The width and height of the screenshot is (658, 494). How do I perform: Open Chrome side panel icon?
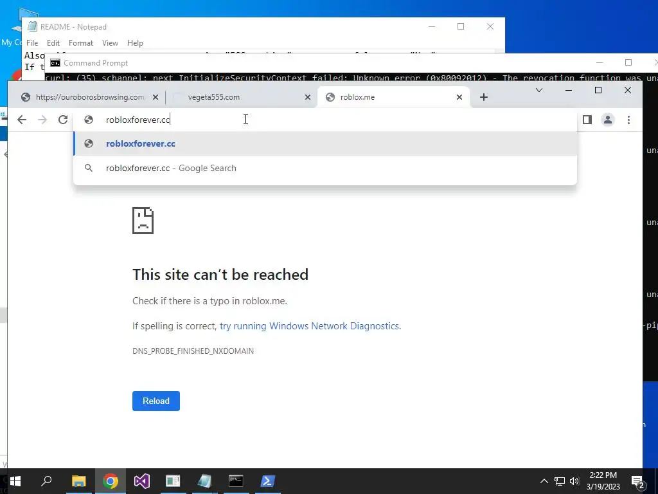click(587, 120)
